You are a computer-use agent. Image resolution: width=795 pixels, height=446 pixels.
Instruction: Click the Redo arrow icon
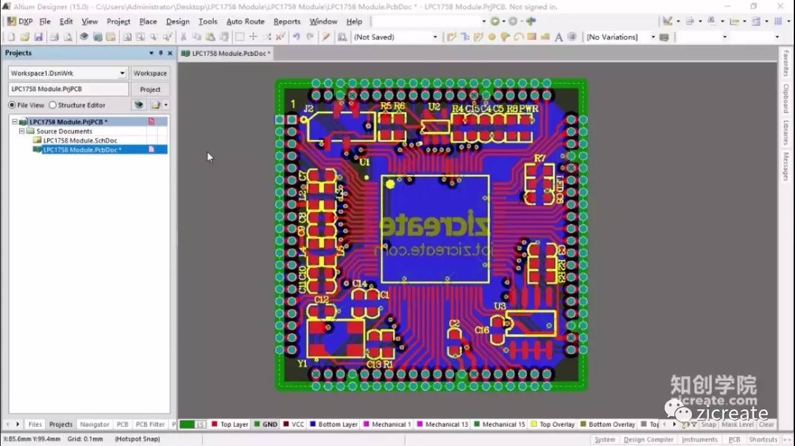coord(309,37)
